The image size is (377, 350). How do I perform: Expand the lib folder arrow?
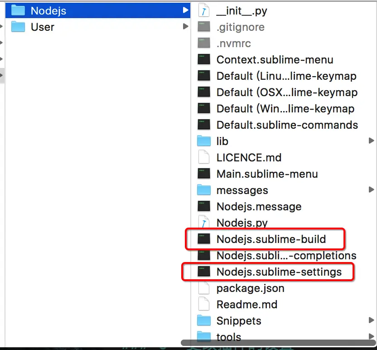(x=371, y=141)
